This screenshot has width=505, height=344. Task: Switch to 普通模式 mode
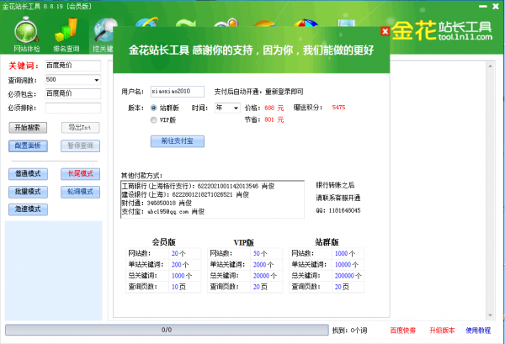28,174
